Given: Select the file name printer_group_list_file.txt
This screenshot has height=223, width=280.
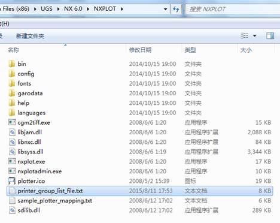Looking at the screenshot, I should tap(50, 191).
